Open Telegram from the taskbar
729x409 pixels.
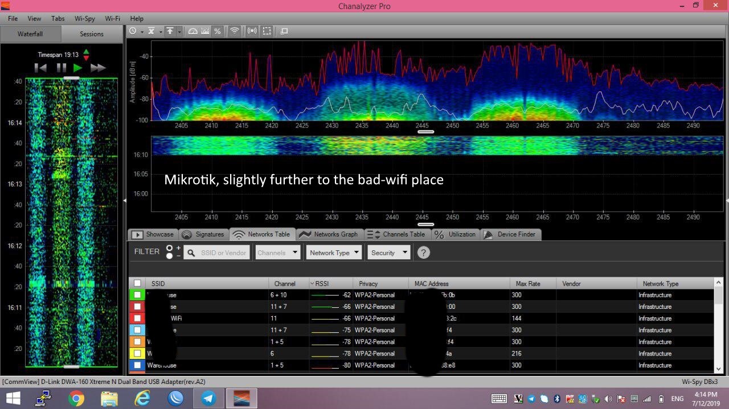(x=208, y=398)
